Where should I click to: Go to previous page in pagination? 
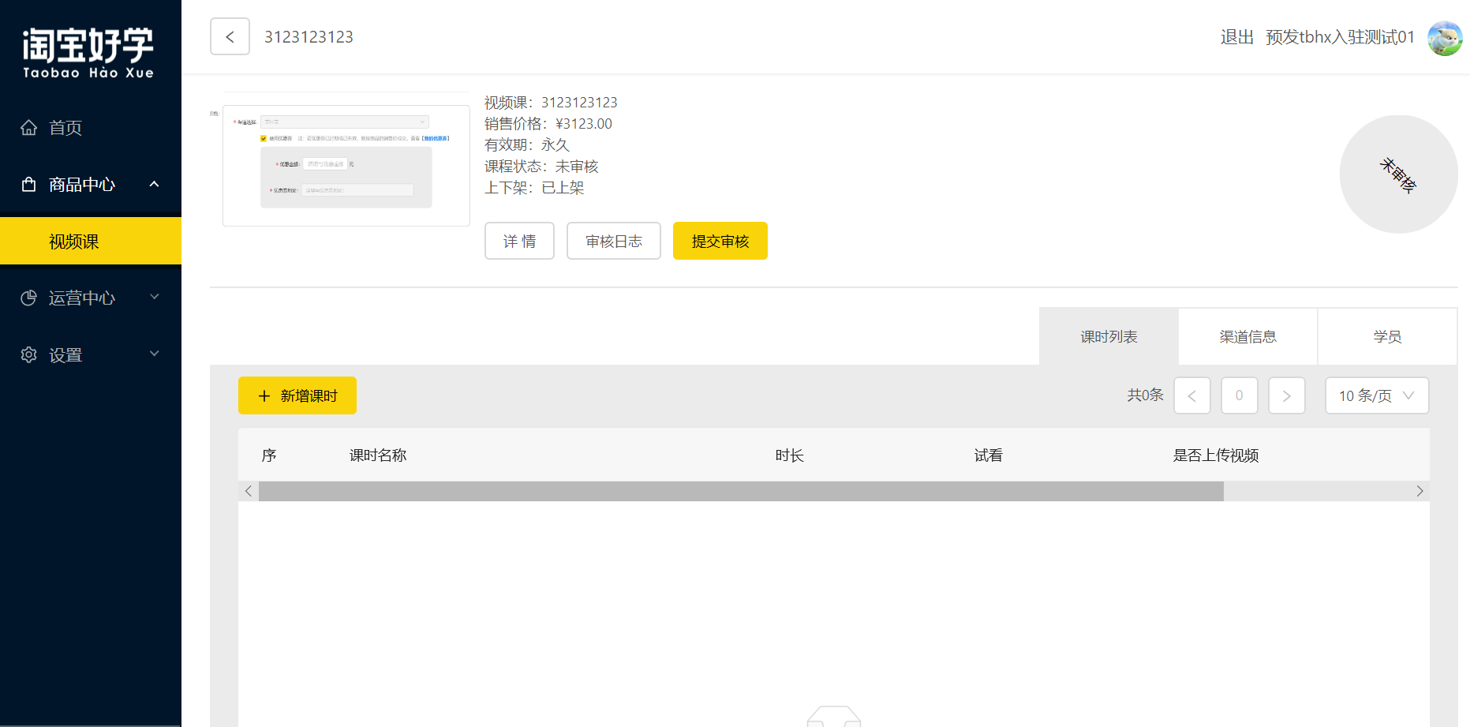tap(1192, 395)
